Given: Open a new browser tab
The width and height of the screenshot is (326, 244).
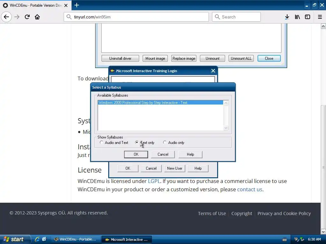Looking at the screenshot, I should click(77, 5).
